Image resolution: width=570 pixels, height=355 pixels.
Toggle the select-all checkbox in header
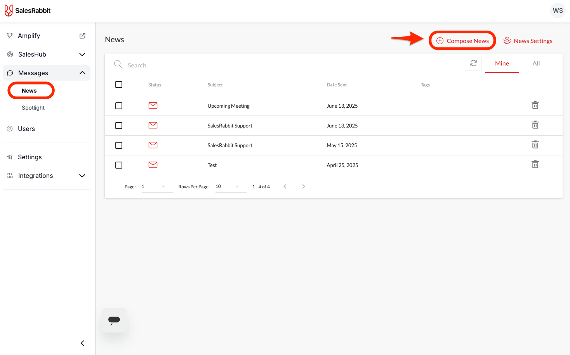coord(119,84)
